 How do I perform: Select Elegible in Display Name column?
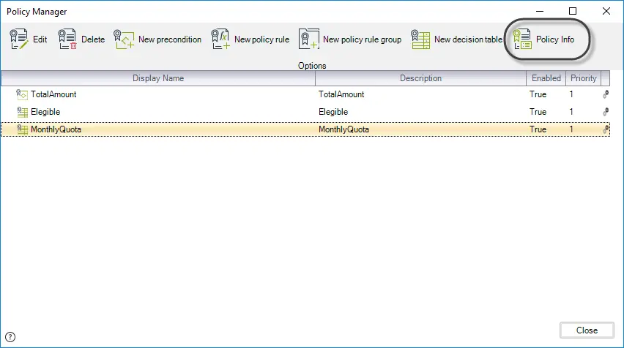point(45,112)
